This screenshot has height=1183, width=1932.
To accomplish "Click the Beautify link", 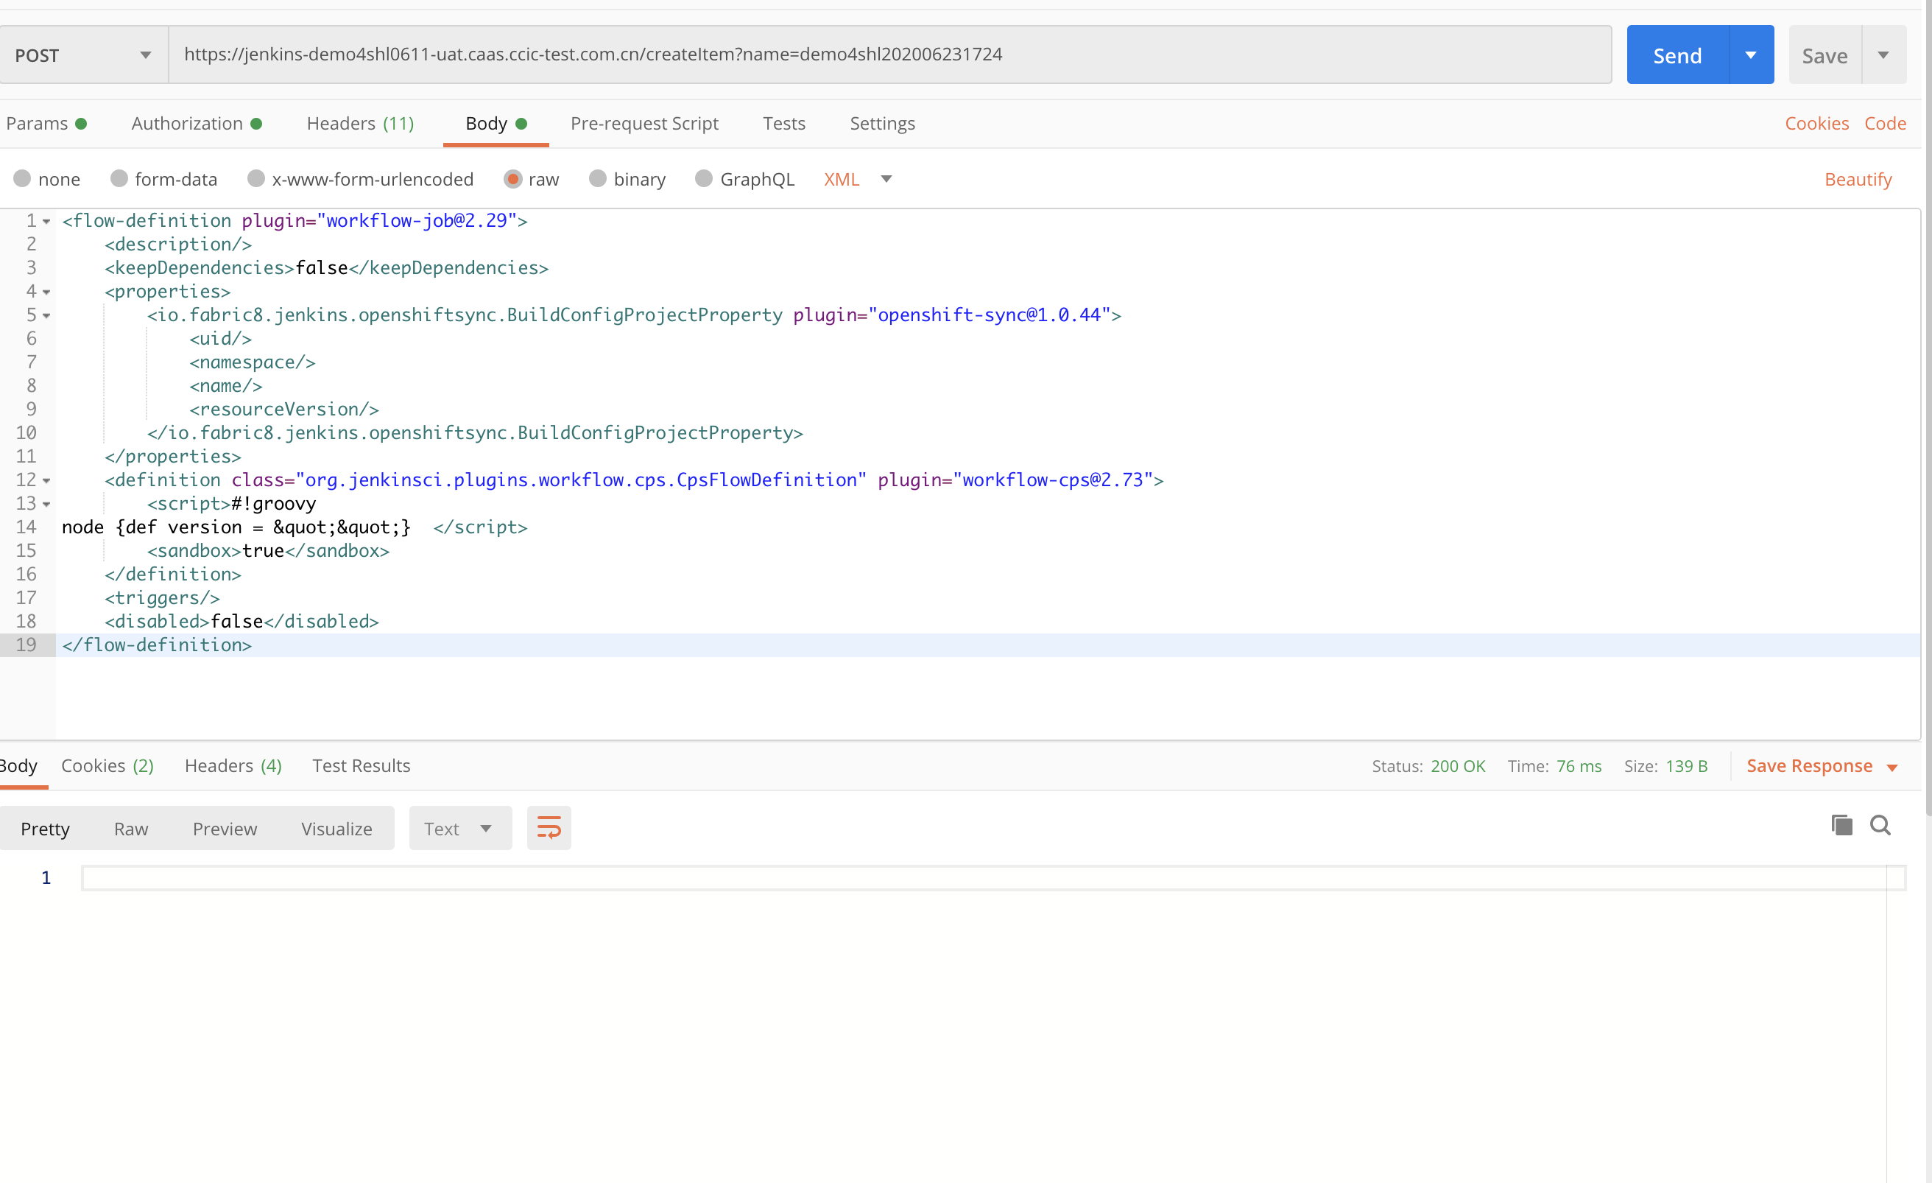I will click(1858, 179).
